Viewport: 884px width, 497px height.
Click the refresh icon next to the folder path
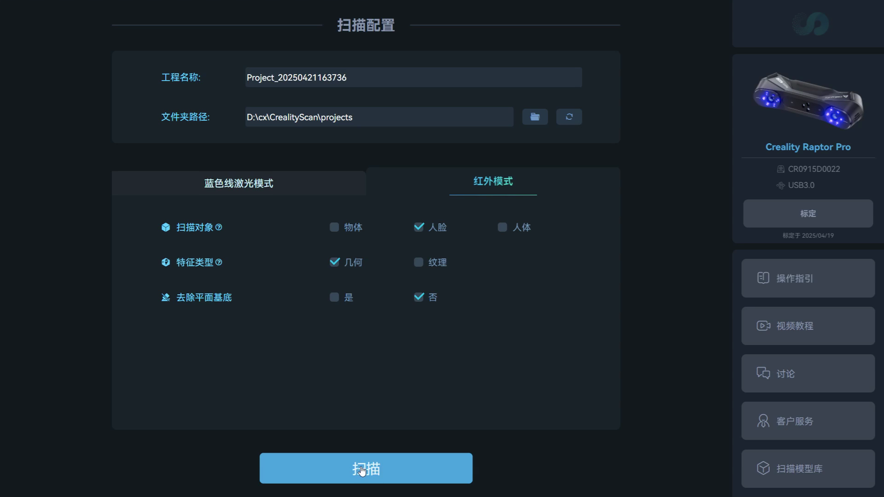[569, 117]
